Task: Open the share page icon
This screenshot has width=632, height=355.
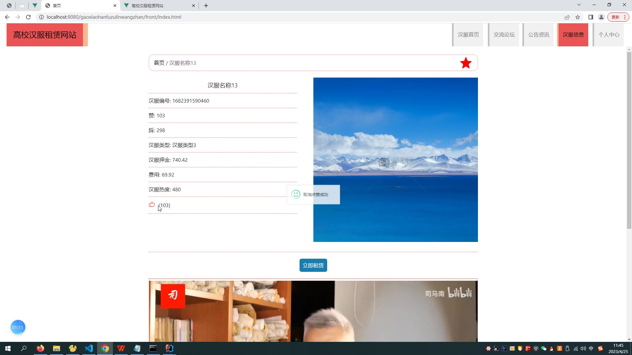Action: click(567, 17)
